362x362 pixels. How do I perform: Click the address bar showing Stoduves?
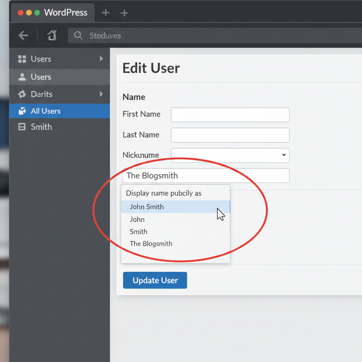pyautogui.click(x=215, y=36)
